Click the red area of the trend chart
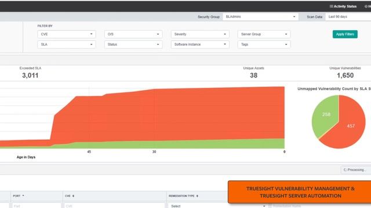 coord(177,114)
